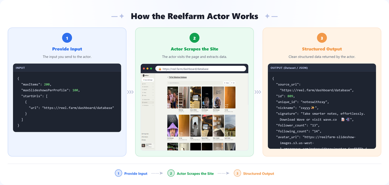Click the green maximize dot of the browser

pos(152,69)
